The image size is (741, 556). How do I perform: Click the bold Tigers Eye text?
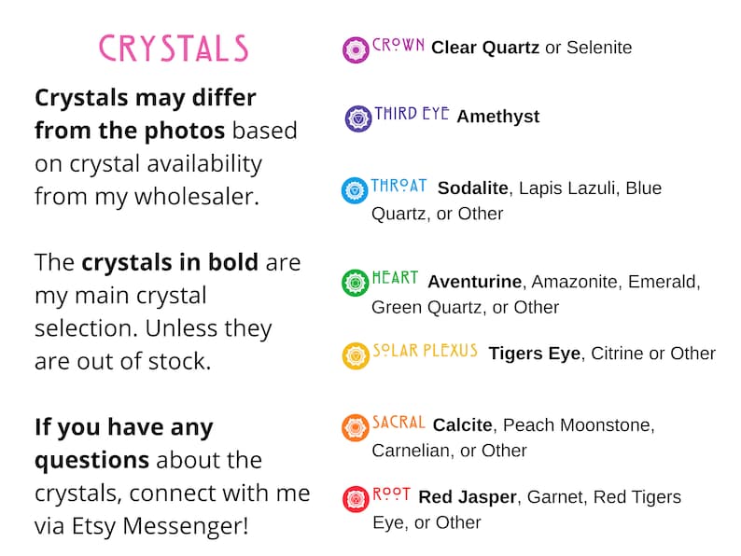click(535, 354)
